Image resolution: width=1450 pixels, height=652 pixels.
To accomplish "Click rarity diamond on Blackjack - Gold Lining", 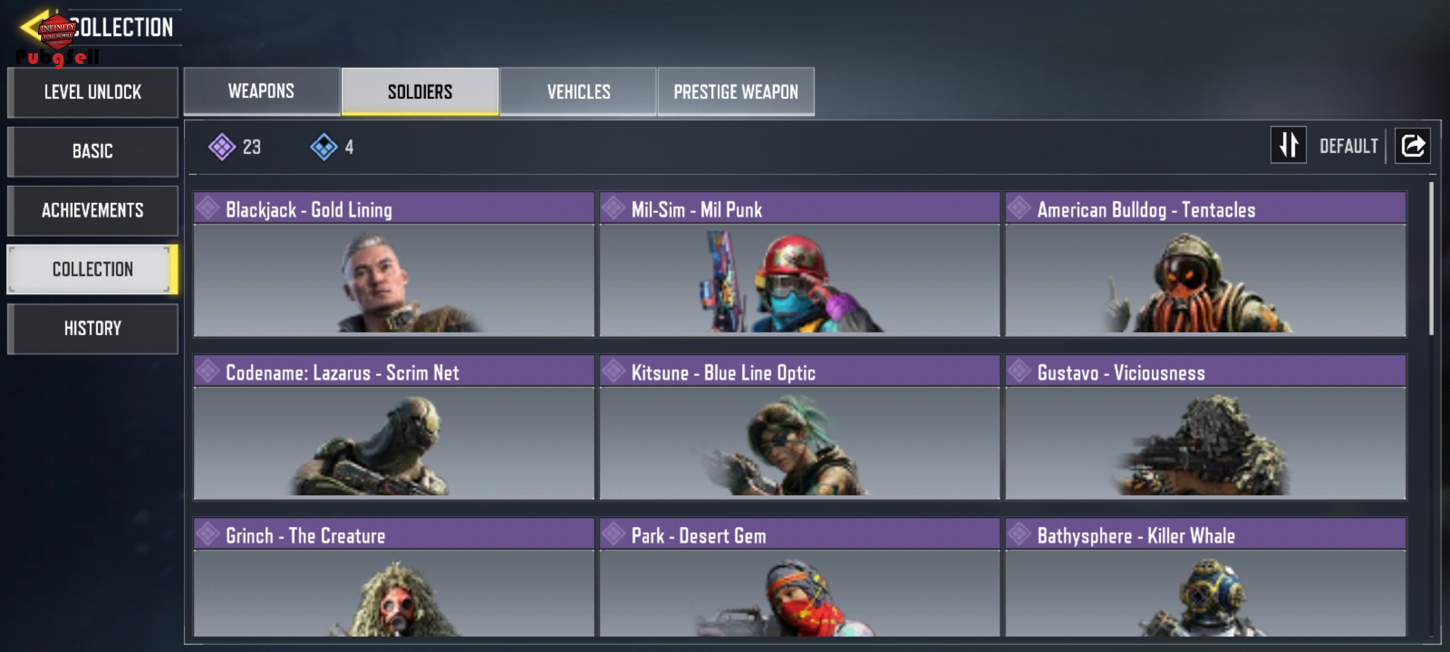I will tap(208, 208).
